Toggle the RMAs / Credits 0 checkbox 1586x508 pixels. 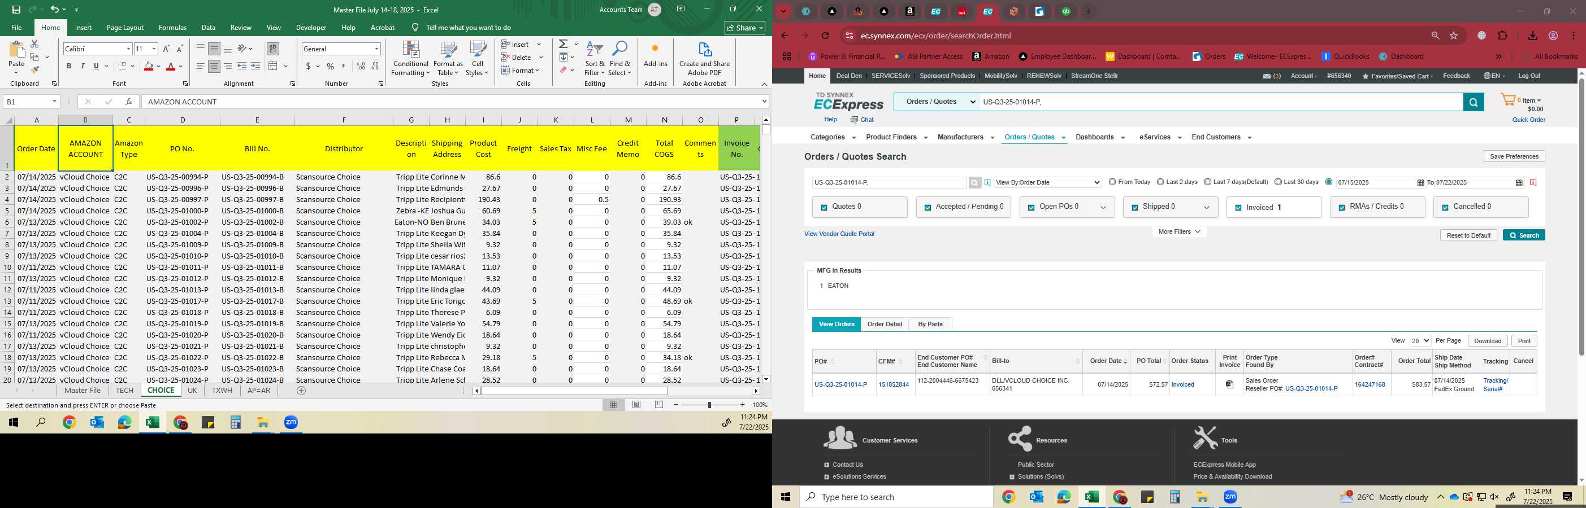(x=1342, y=208)
